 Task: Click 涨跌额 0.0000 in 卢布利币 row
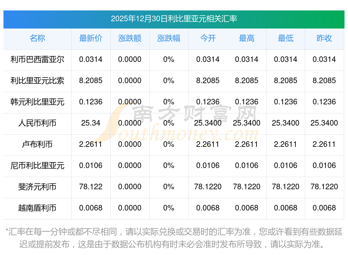(130, 144)
